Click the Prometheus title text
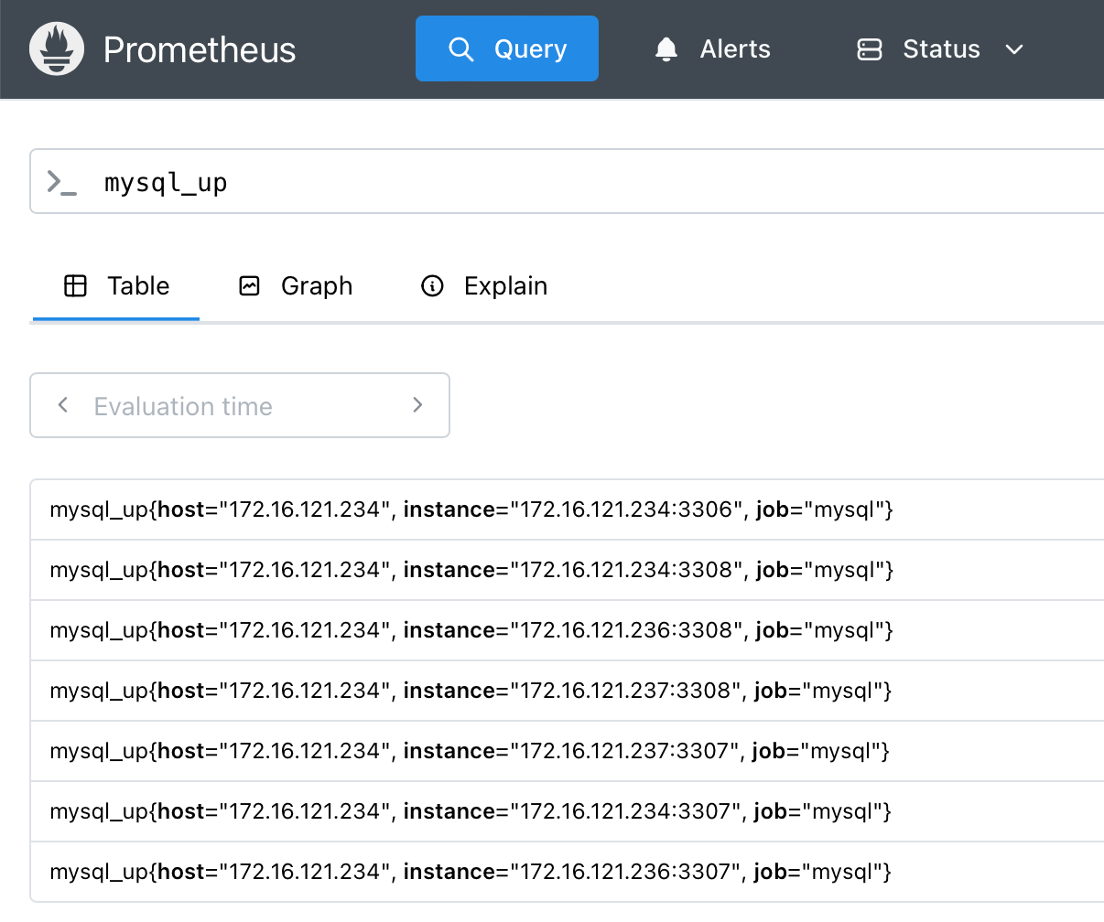Viewport: 1104px width, 922px height. (x=200, y=49)
